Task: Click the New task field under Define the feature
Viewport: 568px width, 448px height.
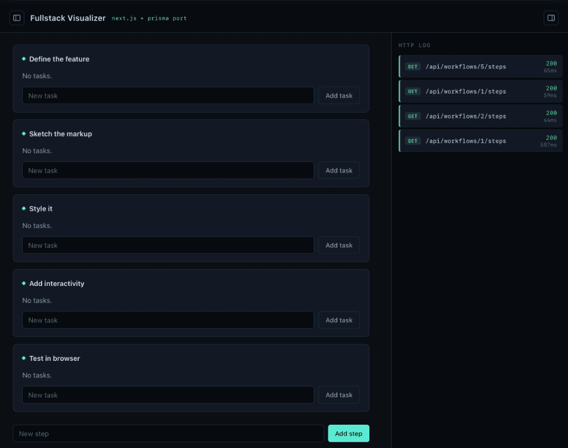Action: tap(168, 95)
